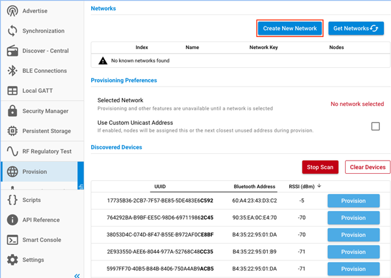Click the Synchronization arrows icon
This screenshot has height=278, width=391.
click(12, 31)
